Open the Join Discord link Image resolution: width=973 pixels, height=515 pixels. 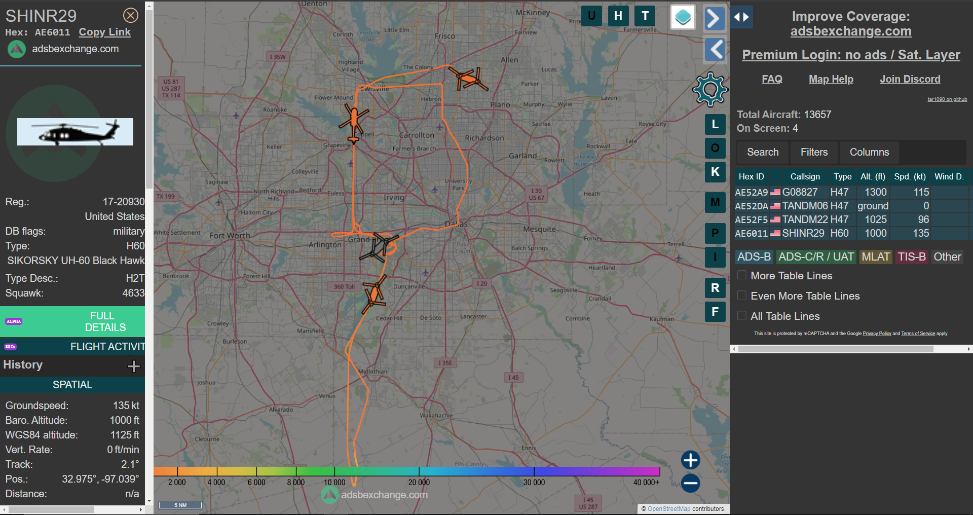tap(910, 79)
